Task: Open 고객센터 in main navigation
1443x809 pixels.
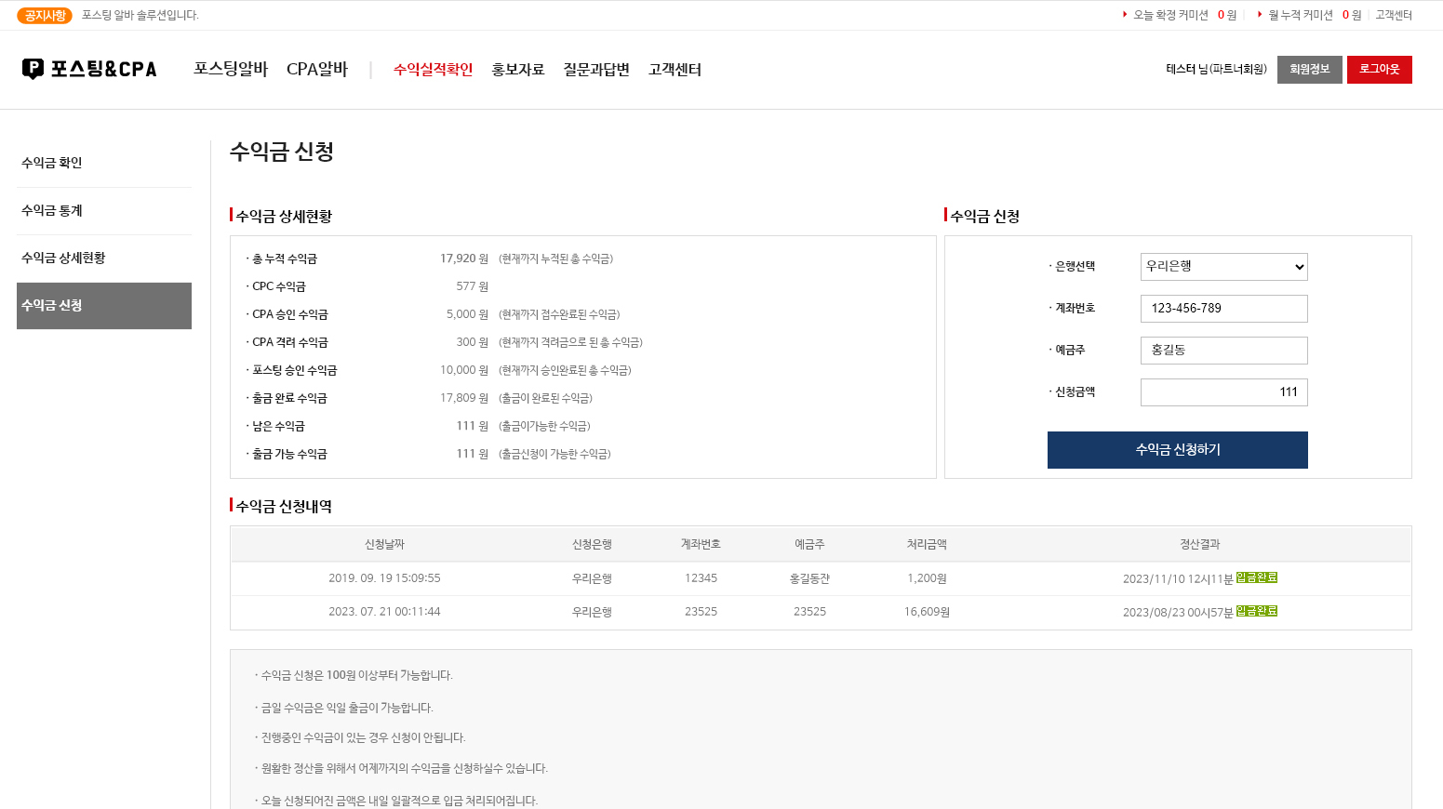Action: [675, 70]
